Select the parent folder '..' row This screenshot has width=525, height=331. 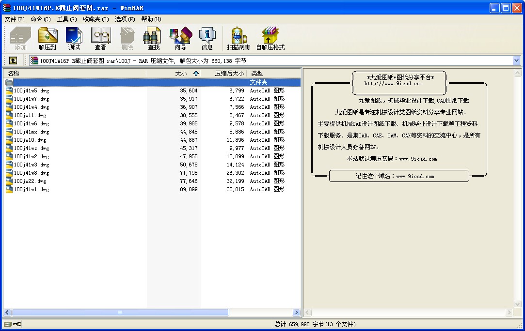[152, 82]
